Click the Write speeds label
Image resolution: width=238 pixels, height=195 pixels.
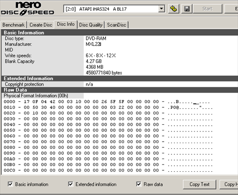coord(18,56)
